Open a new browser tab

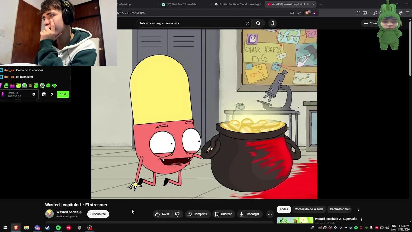click(x=321, y=4)
